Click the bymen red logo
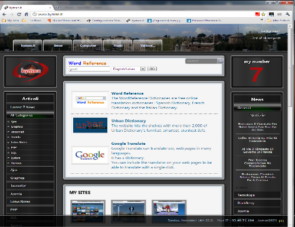 pos(31,71)
